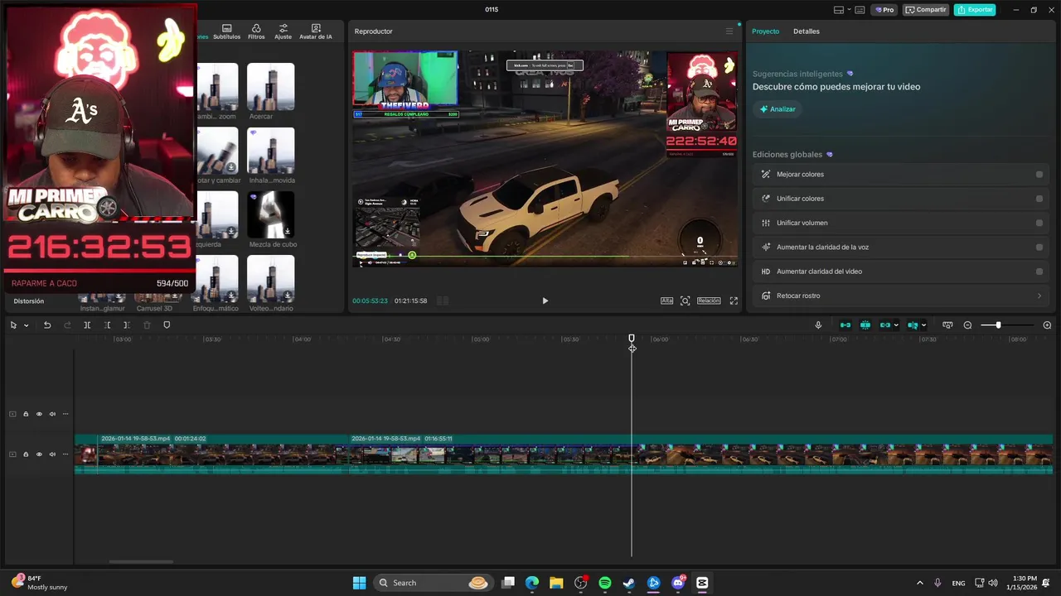Expand Retocar rostro options chevron

[x=1039, y=296]
